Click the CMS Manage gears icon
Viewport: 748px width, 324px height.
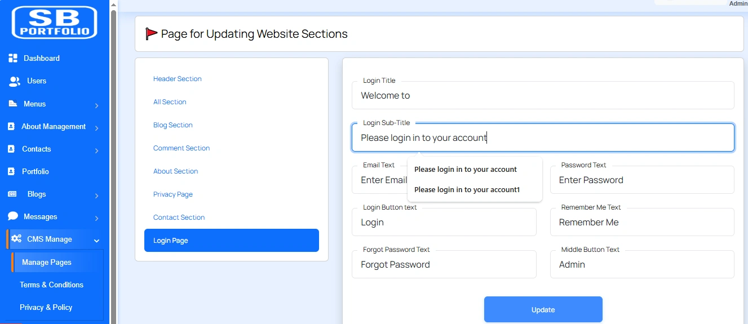click(16, 239)
